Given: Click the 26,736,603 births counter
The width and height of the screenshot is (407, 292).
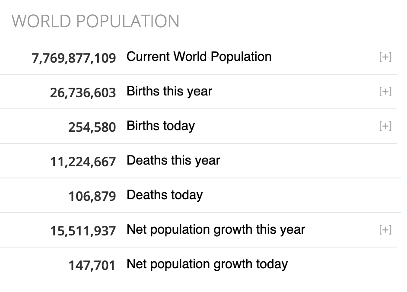Looking at the screenshot, I should click(x=83, y=92).
